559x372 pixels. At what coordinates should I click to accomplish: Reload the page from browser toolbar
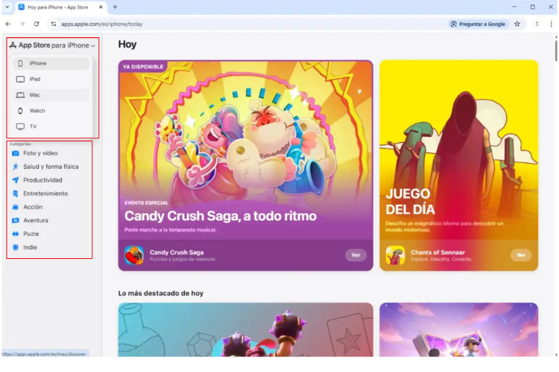click(37, 24)
